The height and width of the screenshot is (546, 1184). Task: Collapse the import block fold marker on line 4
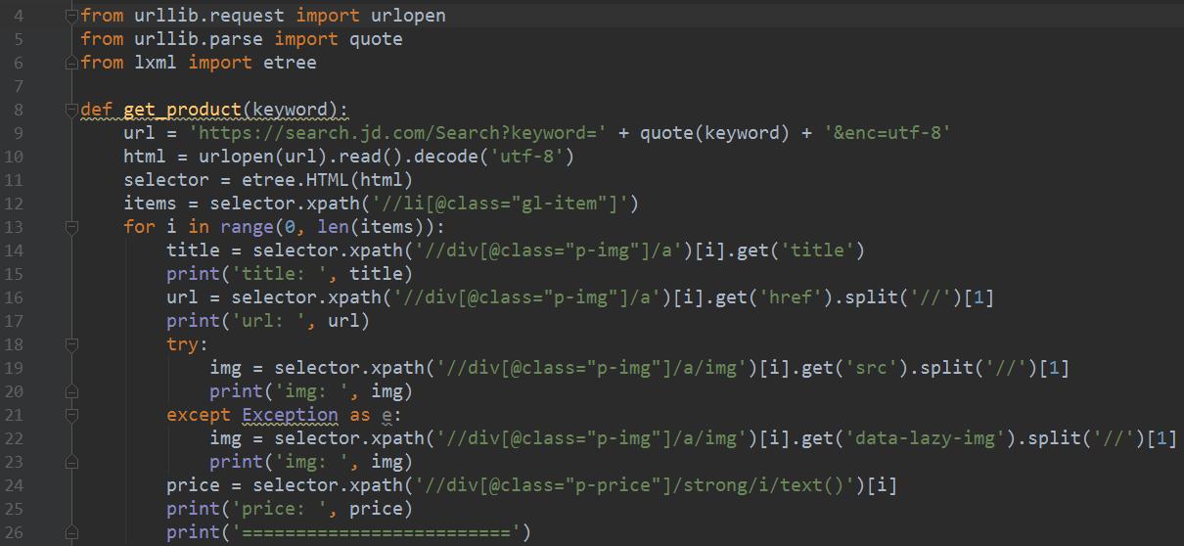click(70, 16)
